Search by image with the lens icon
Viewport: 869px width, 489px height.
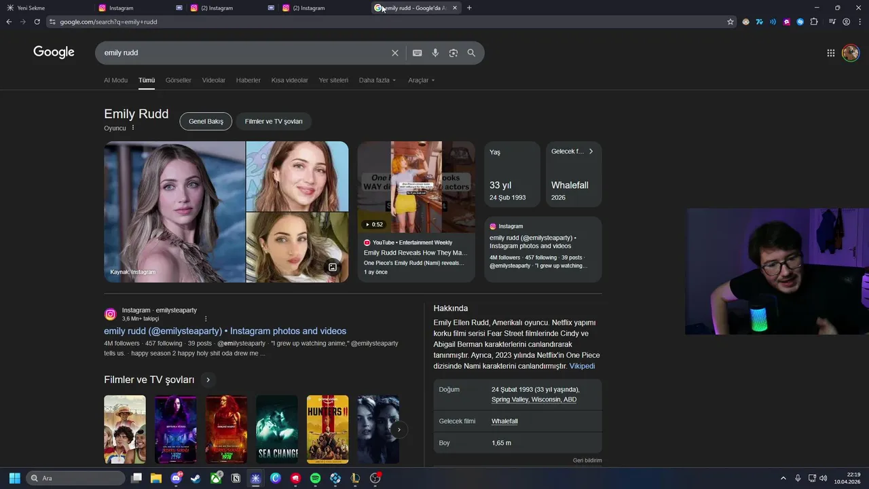point(454,53)
